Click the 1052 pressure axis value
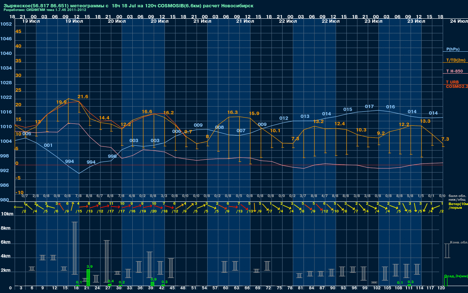 [x=6, y=24]
